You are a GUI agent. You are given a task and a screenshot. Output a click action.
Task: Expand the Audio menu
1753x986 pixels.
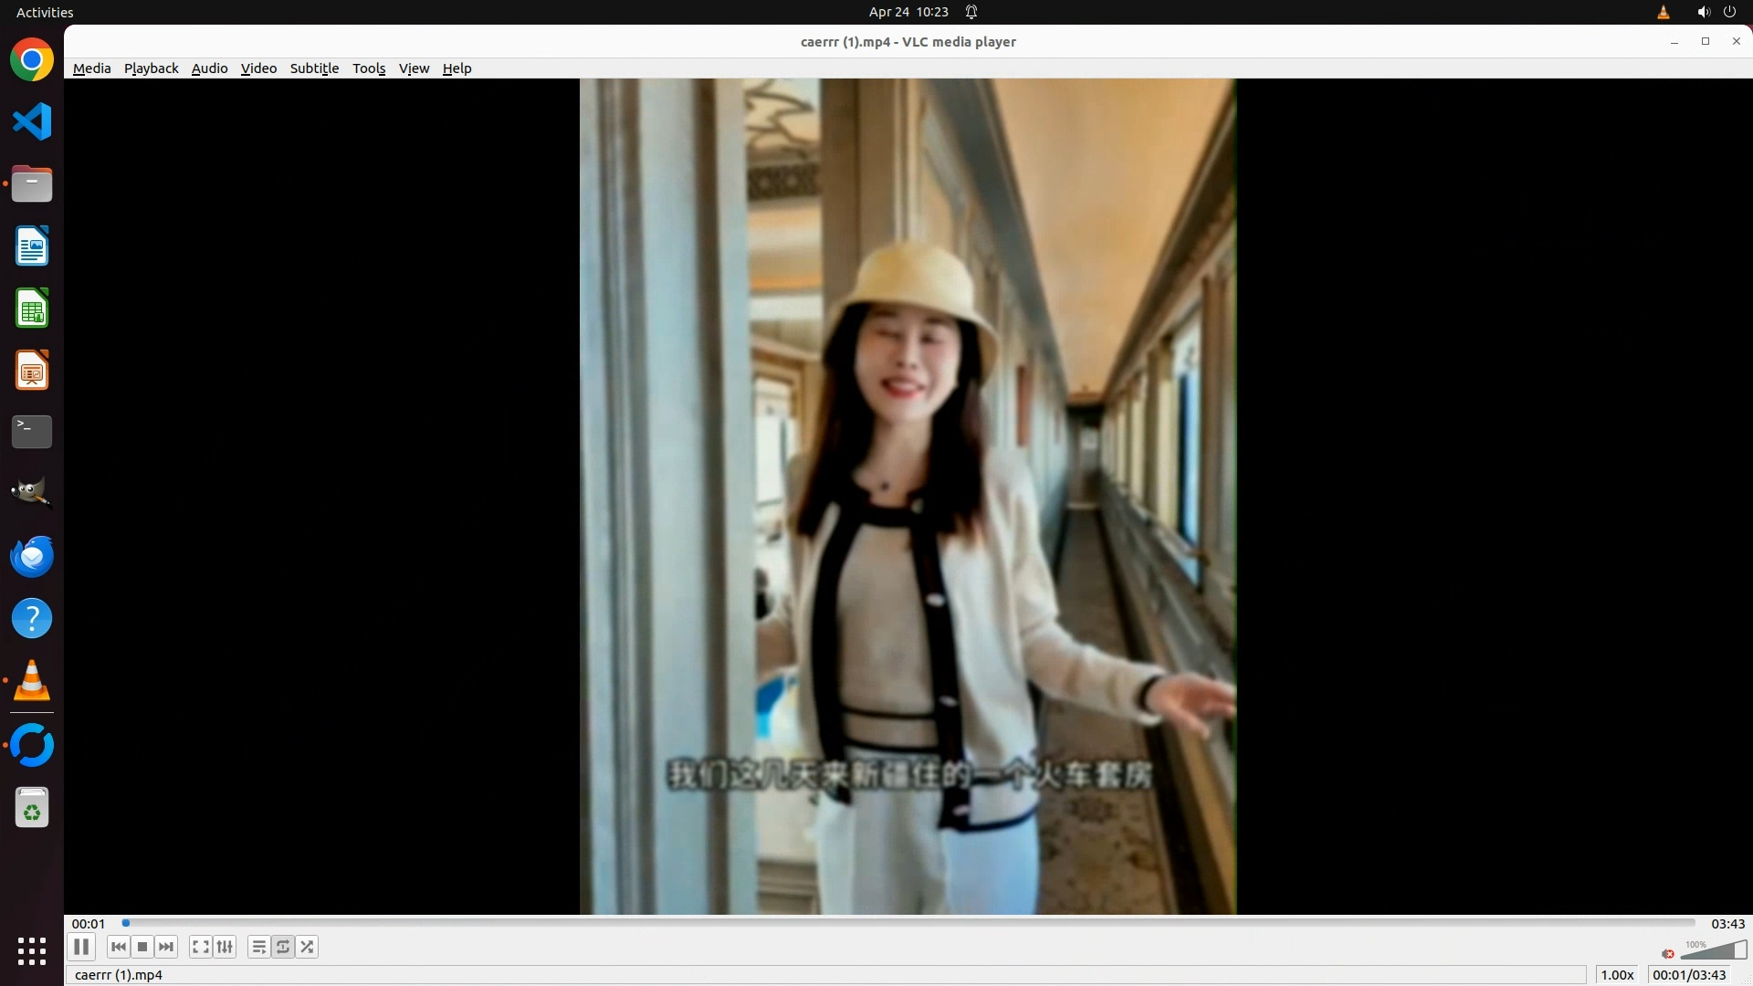(209, 68)
